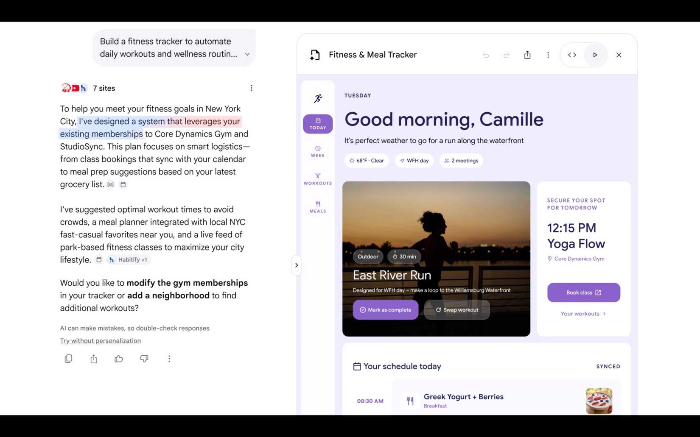Open the Week tab

318,151
